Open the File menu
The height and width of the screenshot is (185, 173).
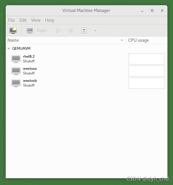coord(11,20)
